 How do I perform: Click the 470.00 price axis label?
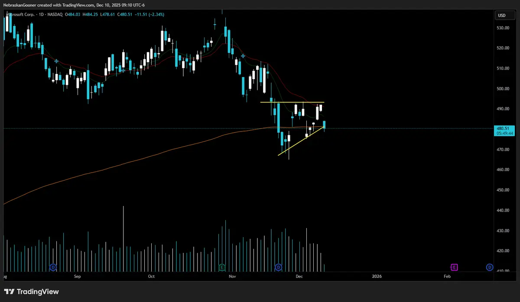503,150
